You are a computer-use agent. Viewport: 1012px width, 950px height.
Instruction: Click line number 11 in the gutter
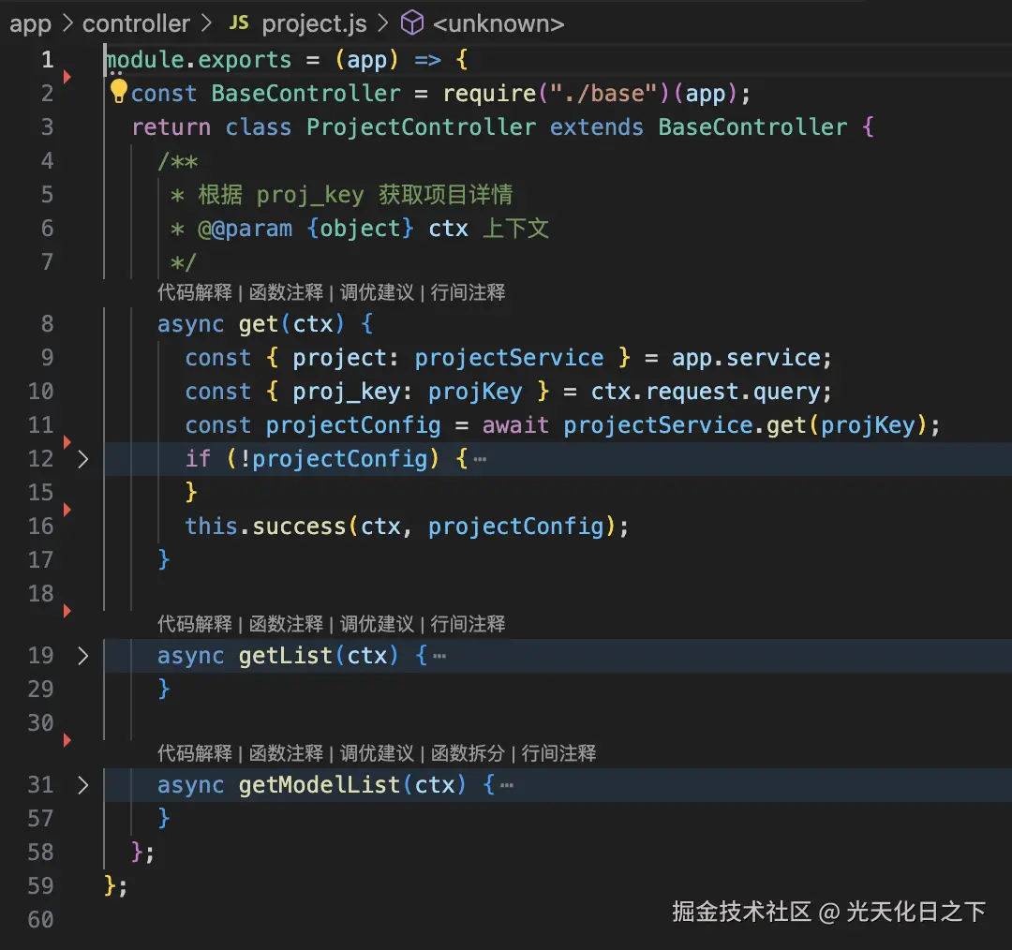40,424
